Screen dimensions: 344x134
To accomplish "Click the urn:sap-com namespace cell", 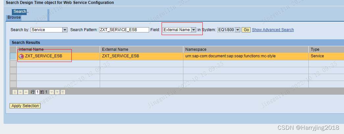I will pos(246,56).
